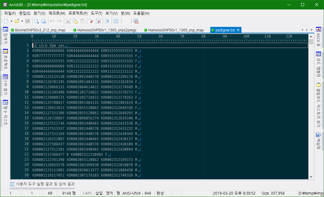This screenshot has height=197, width=324.
Task: Open the clipboard history (클립보드 히스토리) panel
Action: point(318,105)
